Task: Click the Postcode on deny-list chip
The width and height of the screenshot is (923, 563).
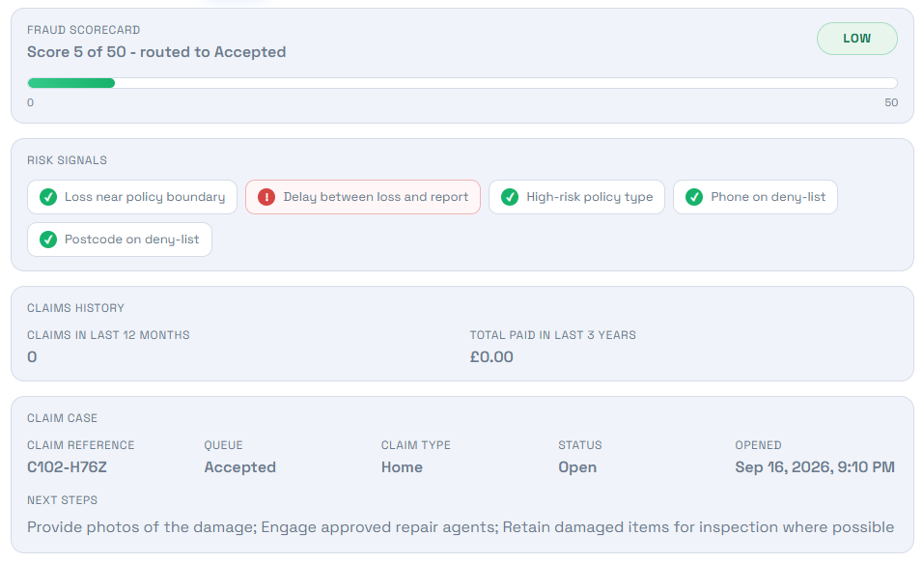Action: 120,239
